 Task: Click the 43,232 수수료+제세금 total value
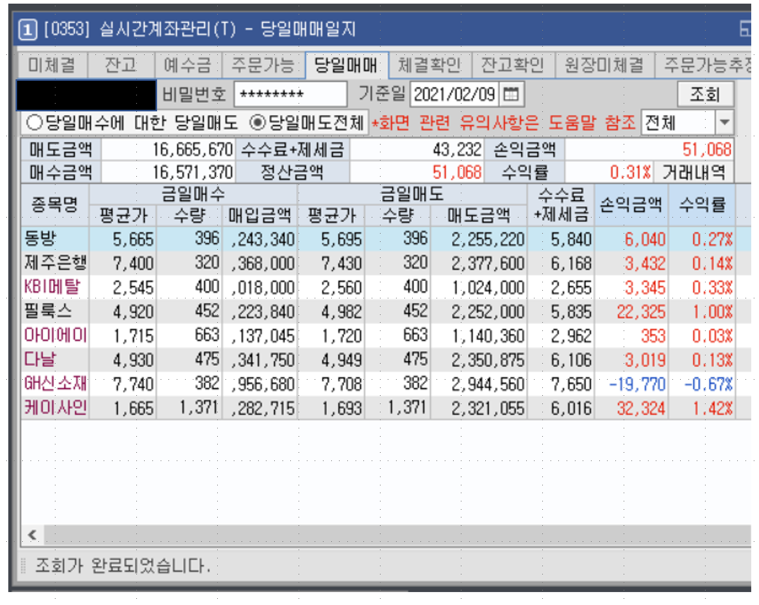pos(457,150)
